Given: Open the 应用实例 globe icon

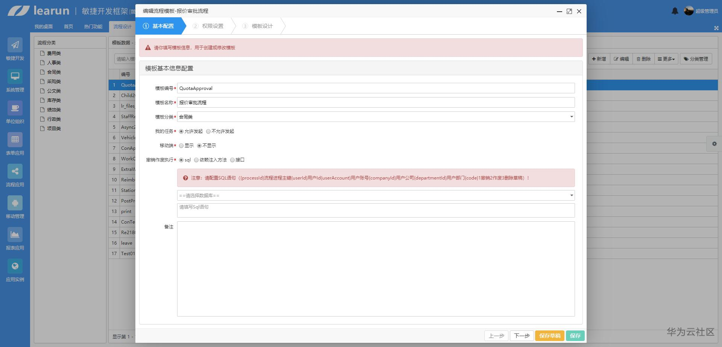Looking at the screenshot, I should point(15,266).
